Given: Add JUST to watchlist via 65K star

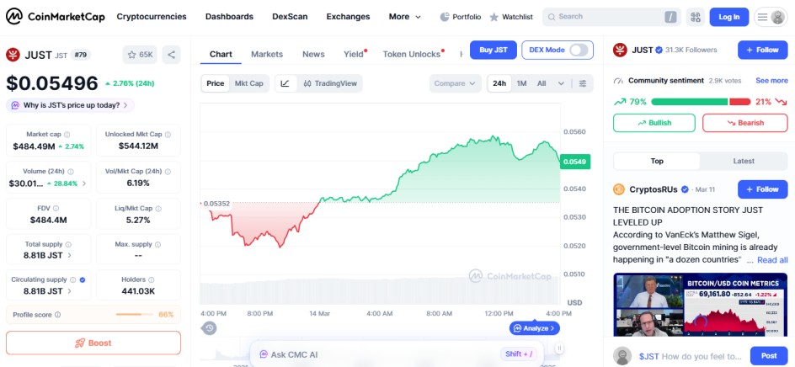Looking at the screenshot, I should click(x=140, y=54).
